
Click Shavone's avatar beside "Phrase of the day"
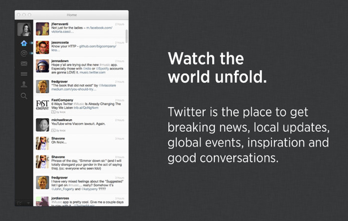[42, 162]
